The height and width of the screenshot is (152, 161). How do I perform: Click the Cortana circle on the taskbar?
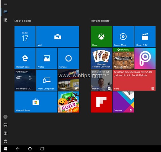tap(30, 149)
